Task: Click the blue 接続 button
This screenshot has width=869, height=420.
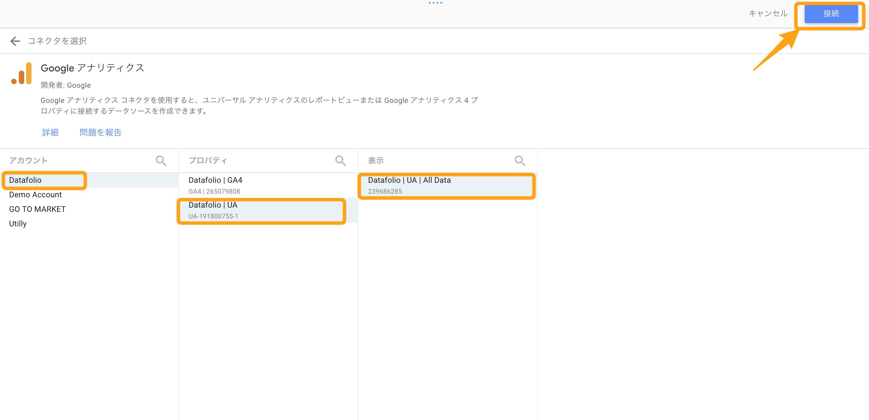Action: (831, 13)
